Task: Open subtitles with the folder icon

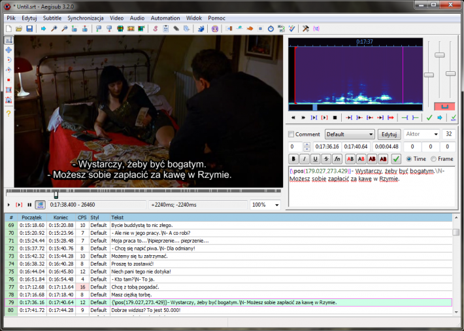Action: point(19,29)
